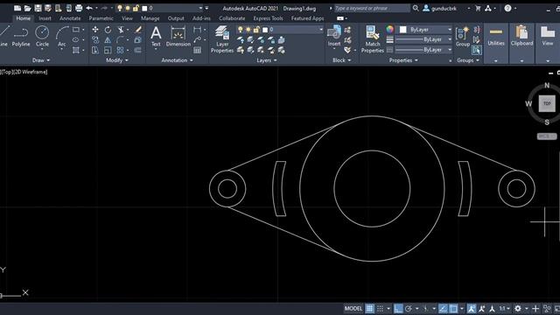Toggle isometric drafting in status bar
The height and width of the screenshot is (315, 560).
(x=426, y=308)
